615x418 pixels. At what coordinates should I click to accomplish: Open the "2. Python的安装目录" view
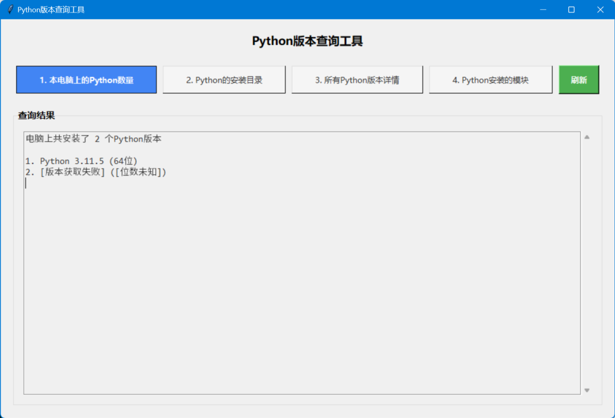(224, 80)
